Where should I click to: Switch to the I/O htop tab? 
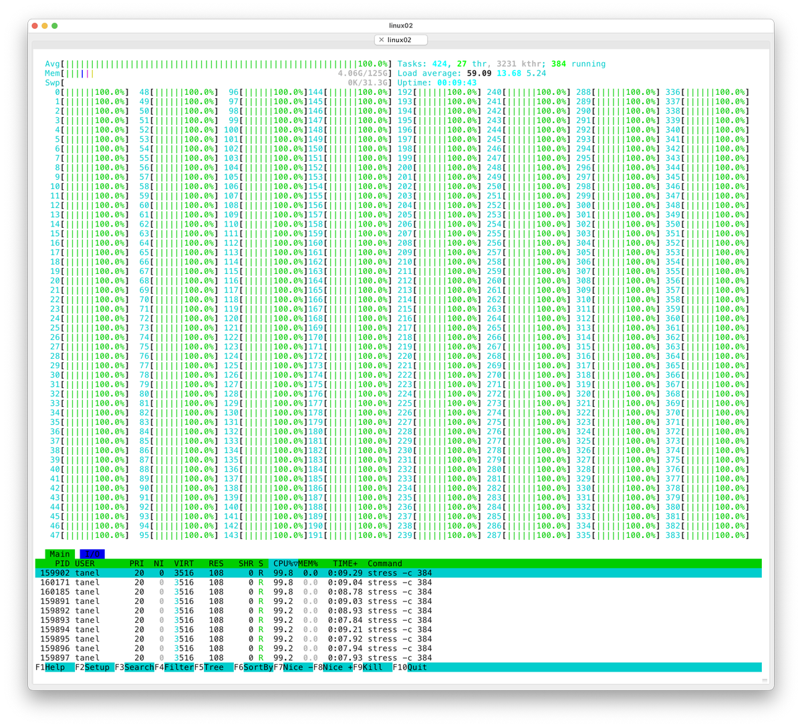(x=92, y=554)
